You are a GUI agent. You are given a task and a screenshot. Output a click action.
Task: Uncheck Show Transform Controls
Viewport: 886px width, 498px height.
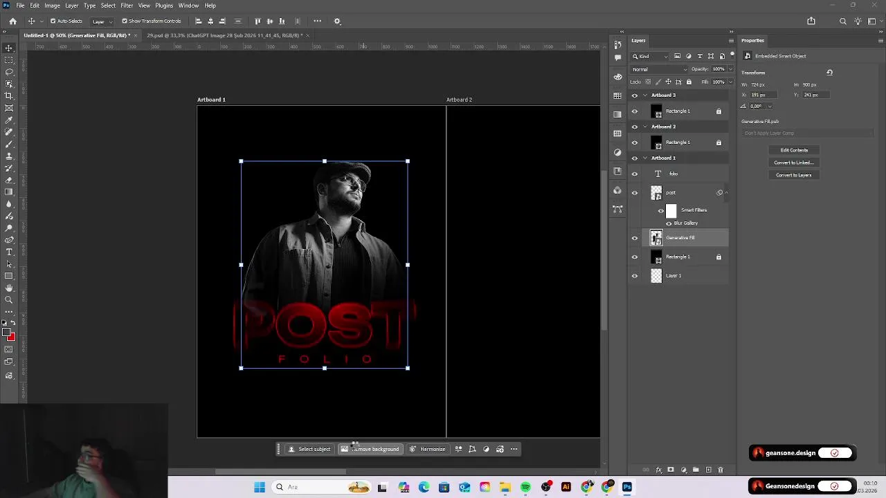coord(125,21)
